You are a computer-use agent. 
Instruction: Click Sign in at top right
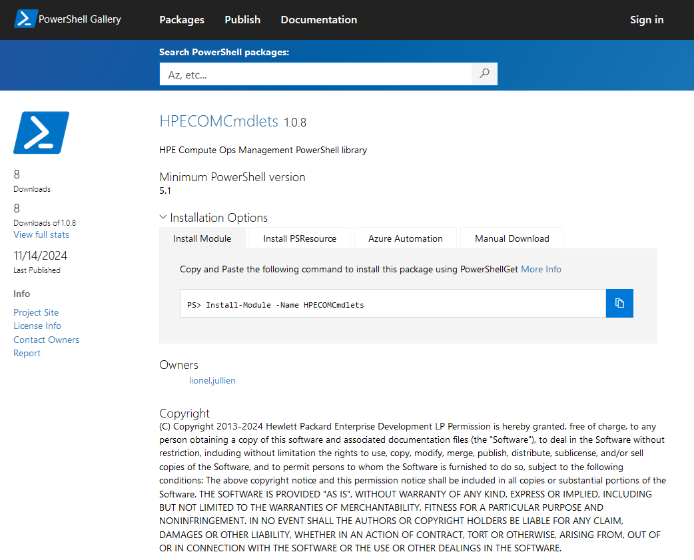point(647,20)
